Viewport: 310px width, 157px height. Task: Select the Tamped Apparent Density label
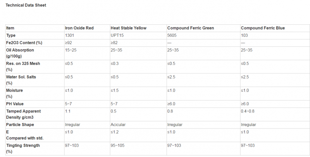[x=23, y=114]
